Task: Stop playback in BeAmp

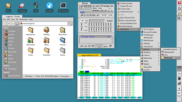Action: 91,15
